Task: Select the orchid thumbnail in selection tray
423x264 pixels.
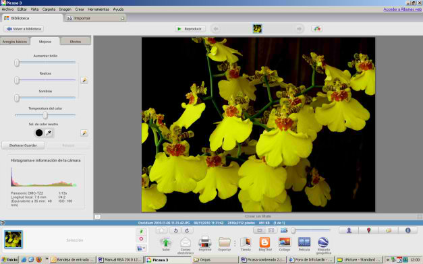Action: click(13, 239)
